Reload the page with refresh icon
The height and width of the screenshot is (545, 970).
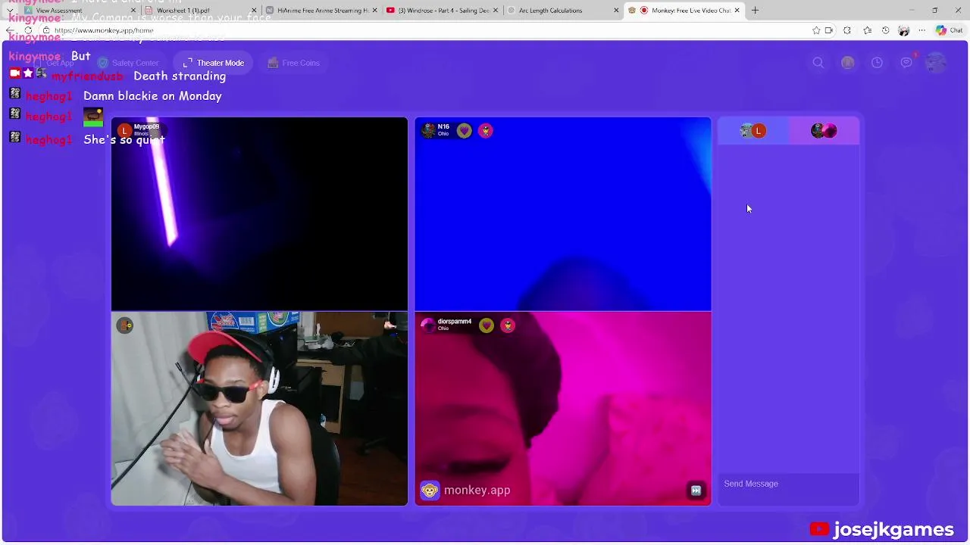point(28,30)
